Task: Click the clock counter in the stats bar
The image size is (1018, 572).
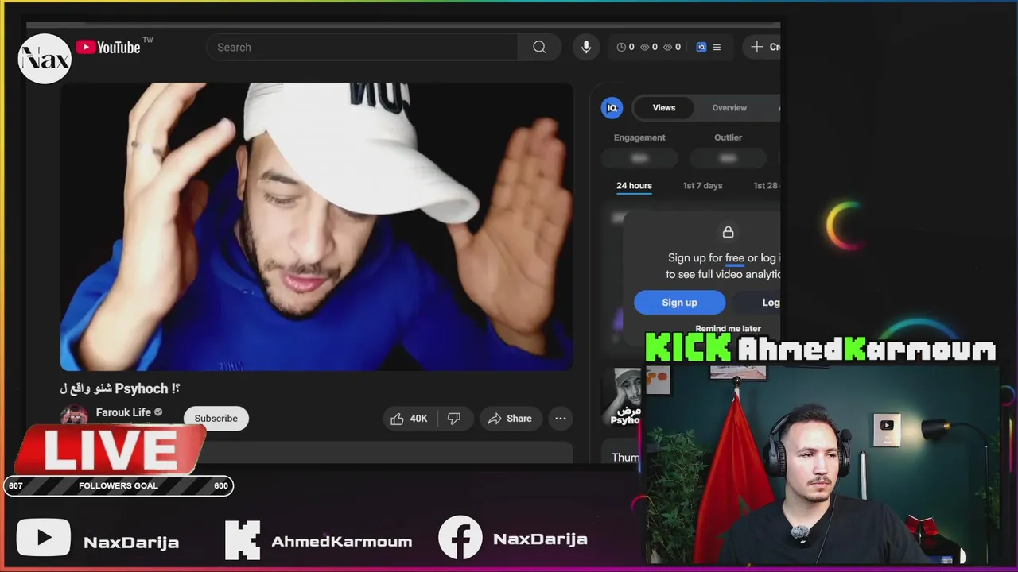Action: 626,48
